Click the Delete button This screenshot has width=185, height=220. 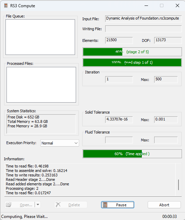(71, 205)
